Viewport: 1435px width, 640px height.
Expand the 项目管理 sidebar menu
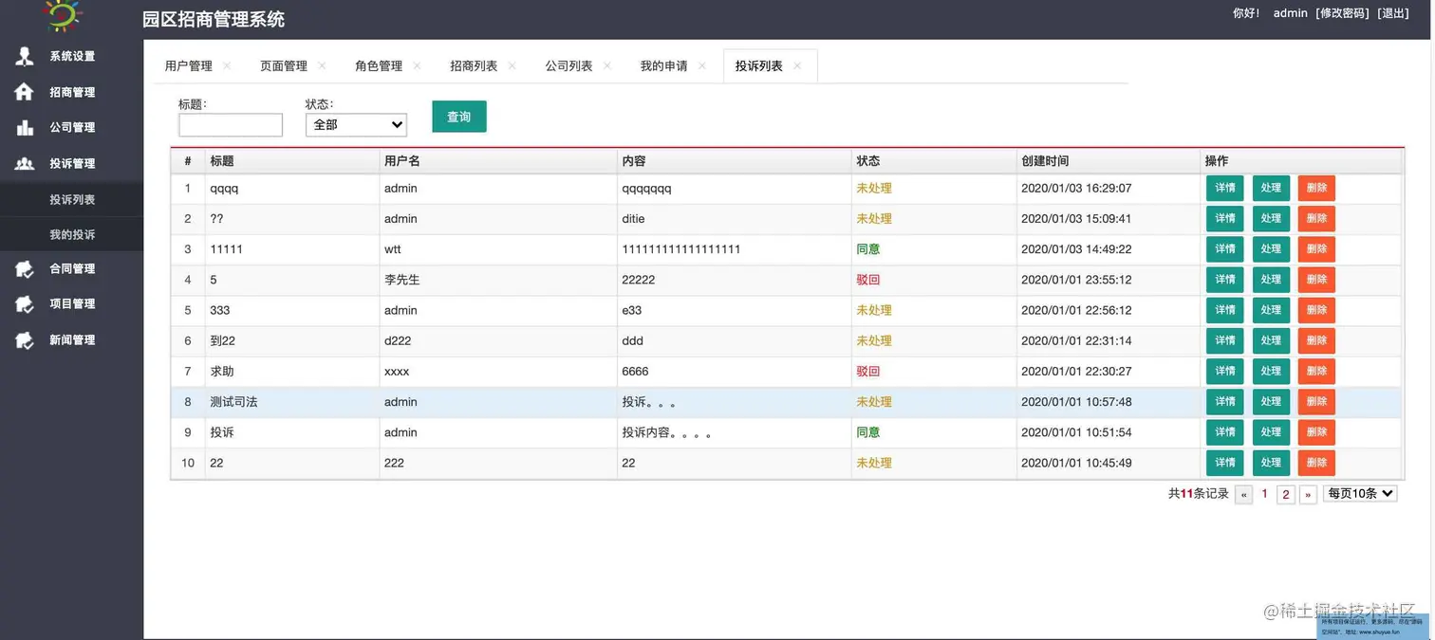coord(72,303)
